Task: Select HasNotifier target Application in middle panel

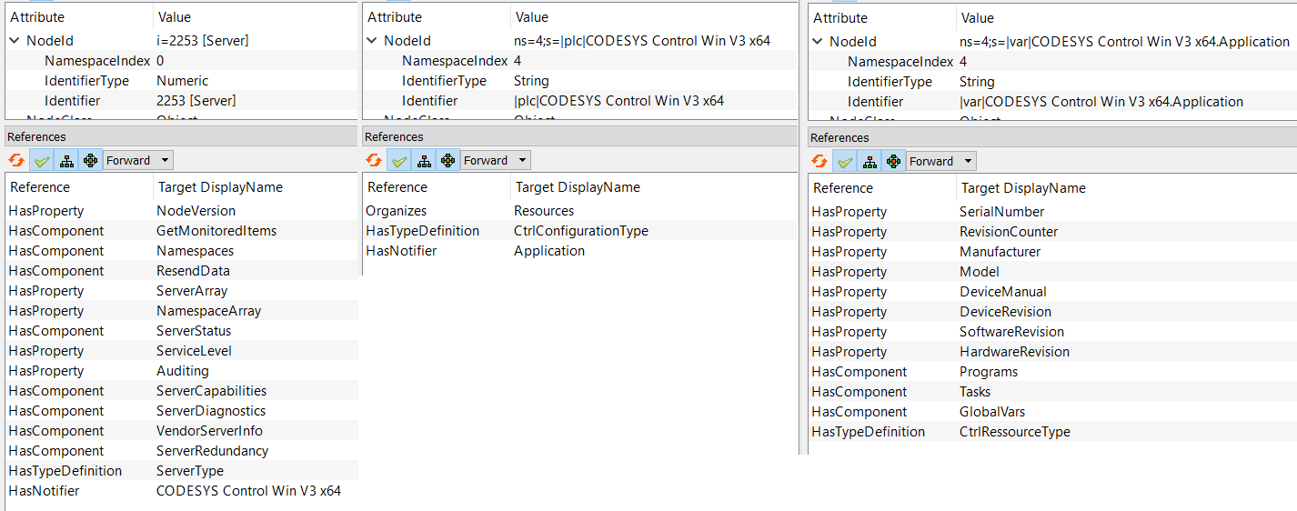Action: pos(549,251)
